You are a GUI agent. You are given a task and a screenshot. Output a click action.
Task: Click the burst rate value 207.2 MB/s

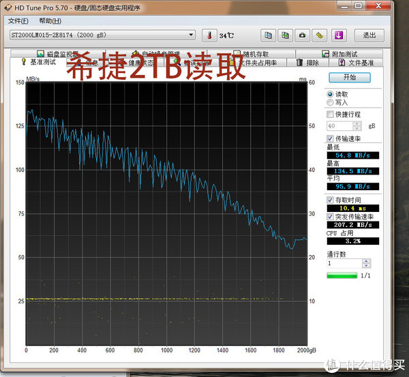352,225
